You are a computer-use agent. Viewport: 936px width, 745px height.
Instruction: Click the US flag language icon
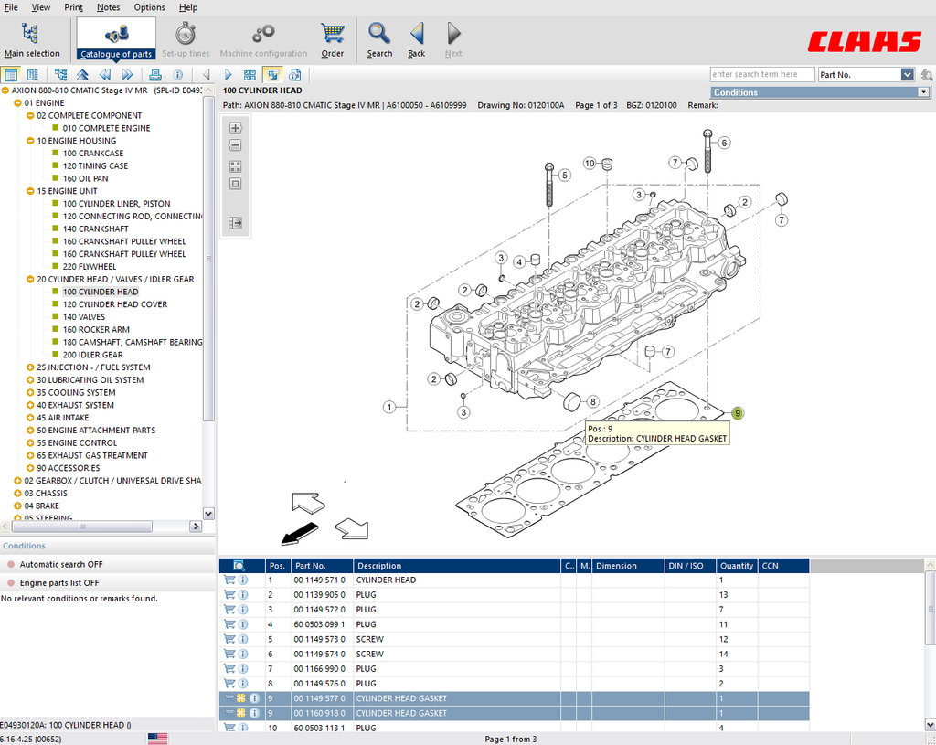[x=157, y=739]
